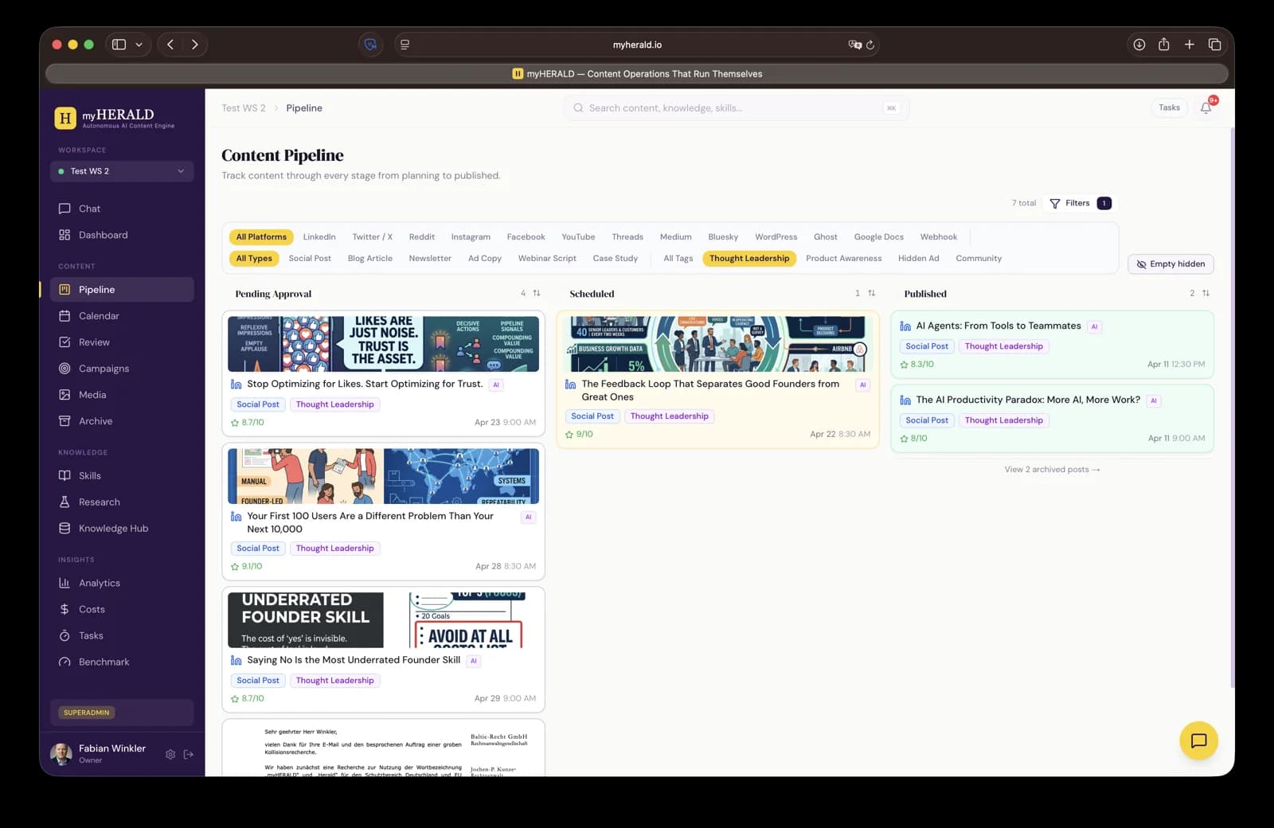The height and width of the screenshot is (828, 1274).
Task: Go forward in Safari
Action: pos(195,45)
